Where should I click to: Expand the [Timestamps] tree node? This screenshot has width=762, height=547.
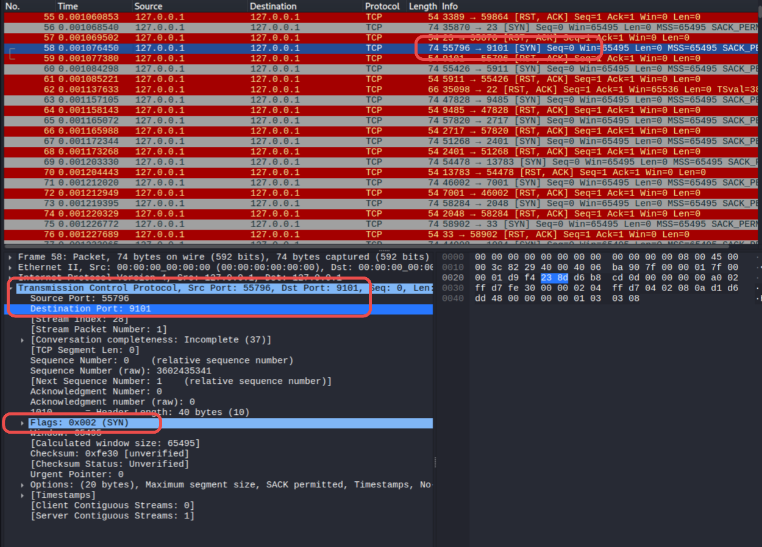coord(23,495)
